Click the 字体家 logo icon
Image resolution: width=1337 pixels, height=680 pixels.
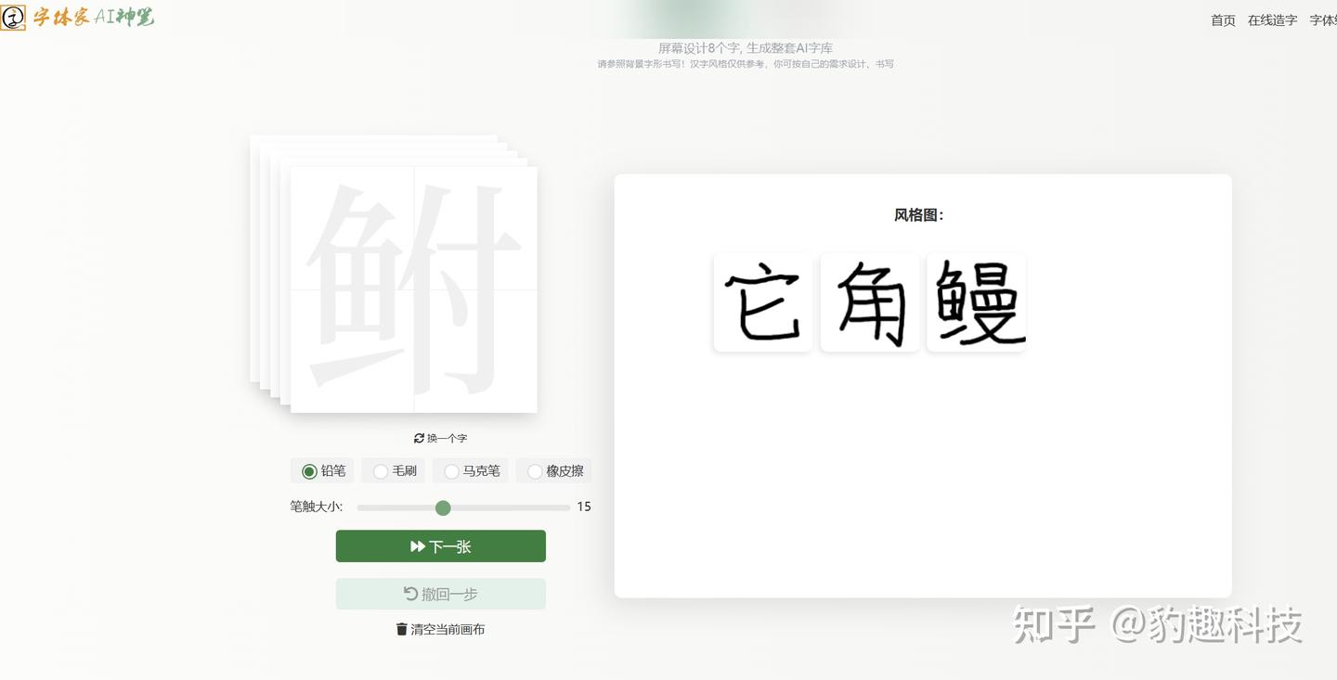[13, 18]
